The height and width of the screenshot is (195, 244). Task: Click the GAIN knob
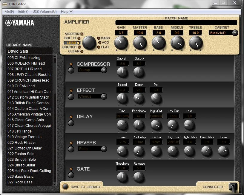[121, 43]
